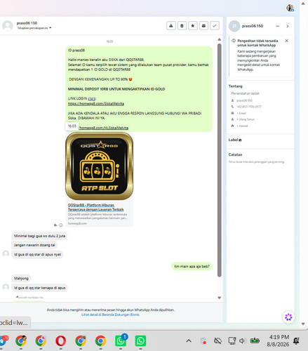Mark conversation done with checkmark button
The height and width of the screenshot is (351, 308).
[x=215, y=25]
